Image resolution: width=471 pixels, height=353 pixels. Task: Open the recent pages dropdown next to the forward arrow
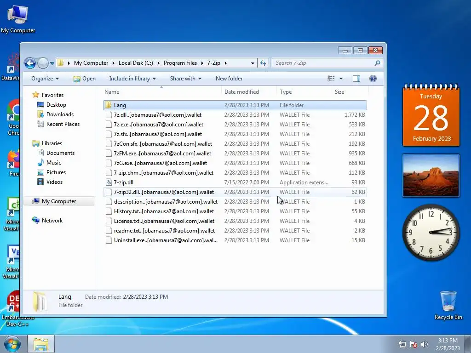[x=52, y=63]
